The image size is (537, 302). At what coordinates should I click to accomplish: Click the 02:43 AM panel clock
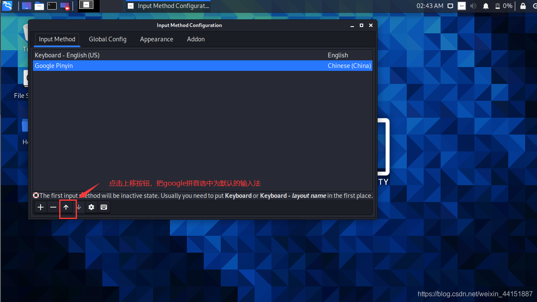pos(430,6)
